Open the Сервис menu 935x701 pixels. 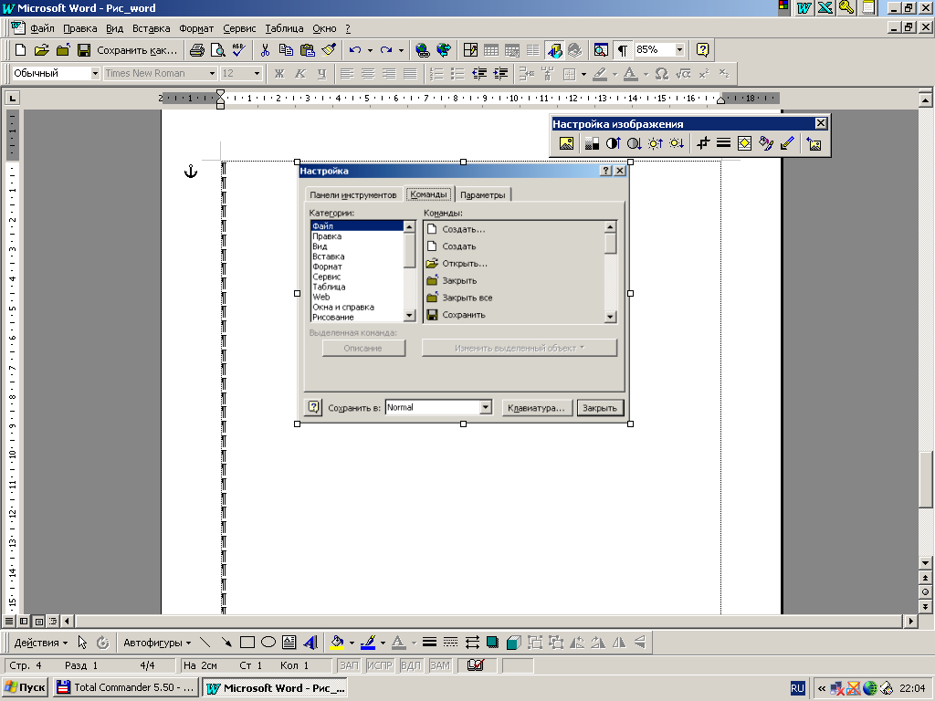239,28
